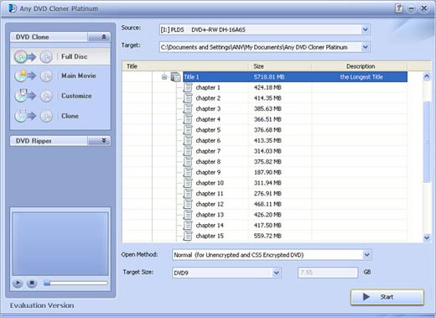This screenshot has height=318, width=436.
Task: Click the video preview area
Action: pos(60,243)
